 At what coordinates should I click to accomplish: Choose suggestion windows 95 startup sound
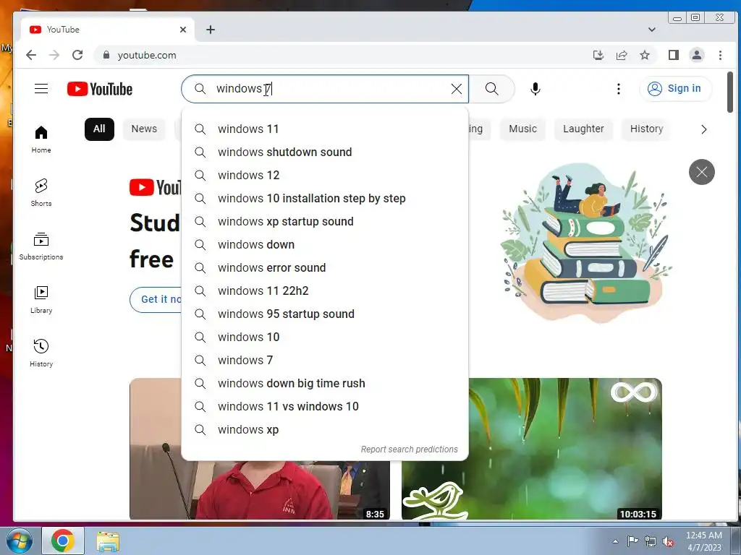[x=325, y=314]
